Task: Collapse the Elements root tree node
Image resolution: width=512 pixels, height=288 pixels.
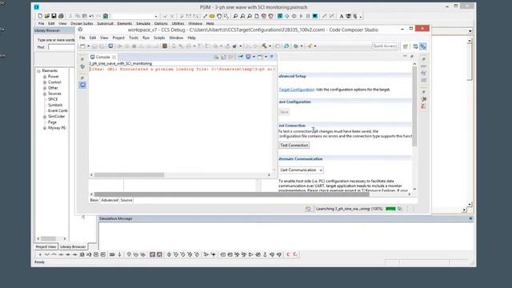Action: 39,71
